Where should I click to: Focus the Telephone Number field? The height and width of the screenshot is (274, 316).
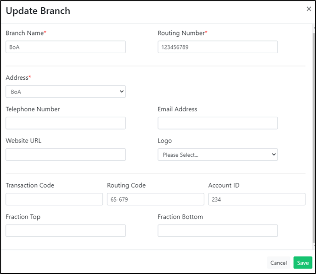(x=66, y=123)
